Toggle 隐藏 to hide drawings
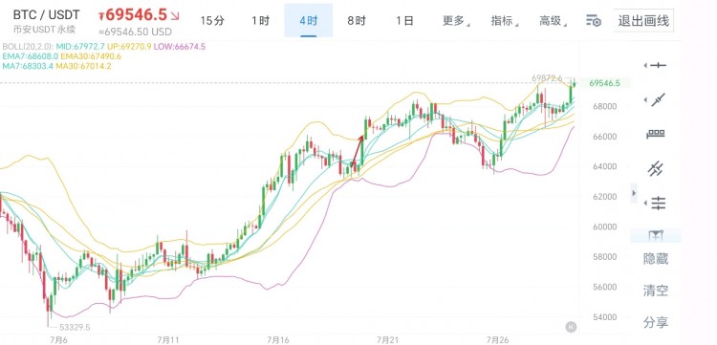The width and height of the screenshot is (717, 345). coord(656,259)
